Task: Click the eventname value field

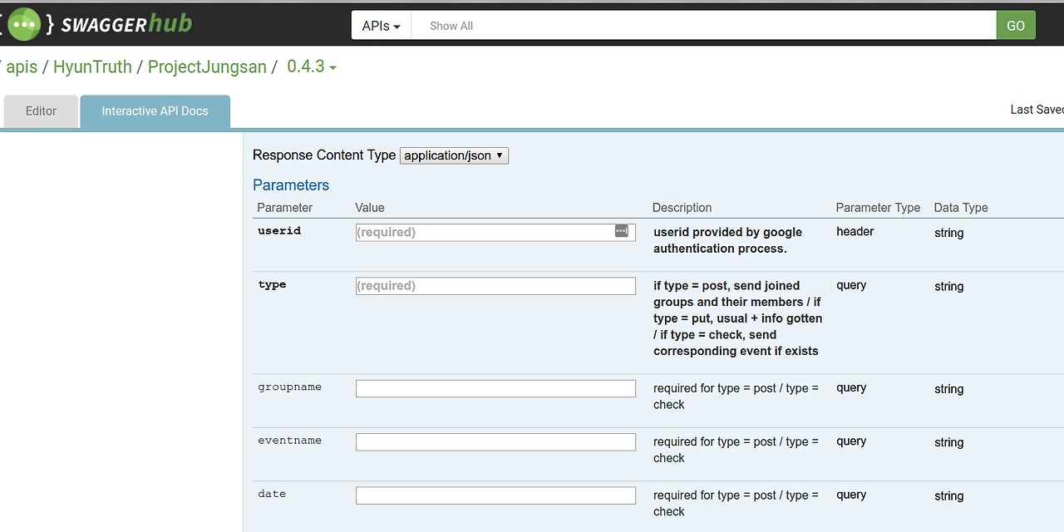Action: point(495,442)
